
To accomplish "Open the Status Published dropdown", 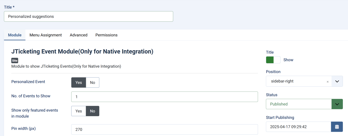I will point(337,104).
